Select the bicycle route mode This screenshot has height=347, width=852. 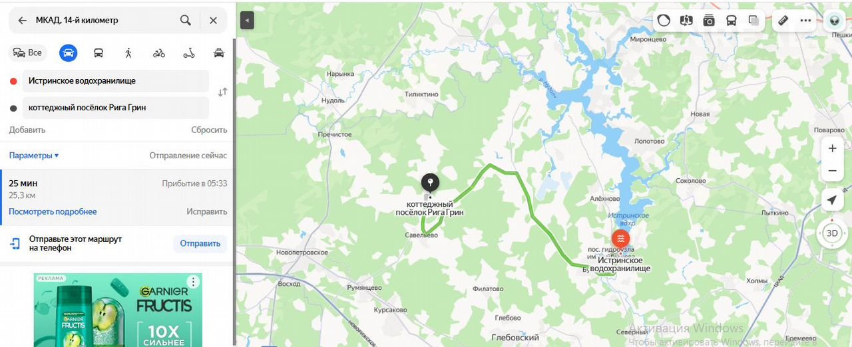point(158,53)
